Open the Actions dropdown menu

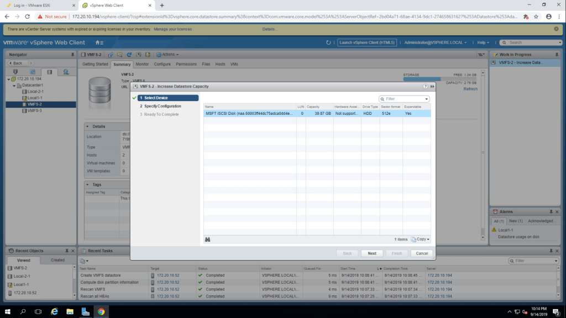[x=167, y=55]
